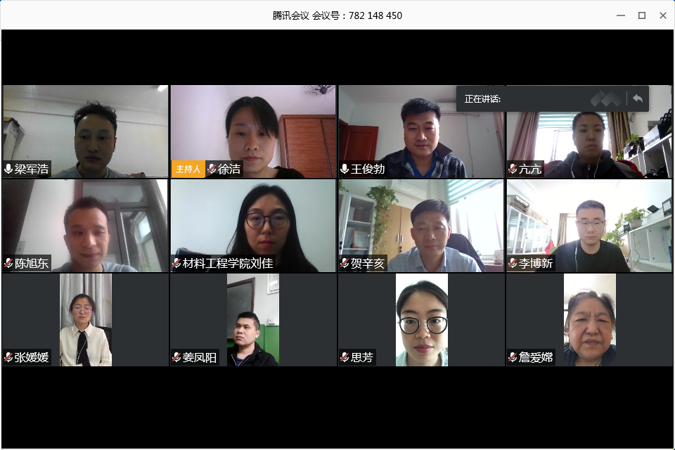Click the muted mic icon beside 姜凤阳
Viewport: 675px width, 450px height.
[x=176, y=357]
